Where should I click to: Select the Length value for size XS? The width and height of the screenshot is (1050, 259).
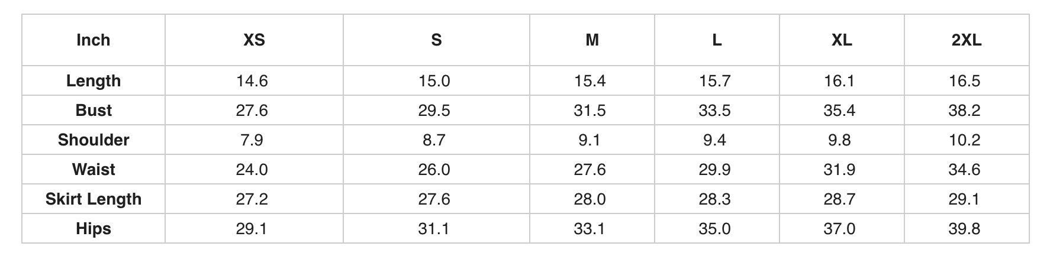coord(252,81)
